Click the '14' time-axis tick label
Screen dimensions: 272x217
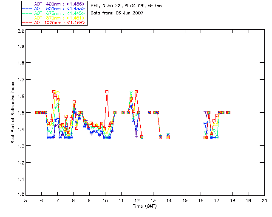(169, 200)
